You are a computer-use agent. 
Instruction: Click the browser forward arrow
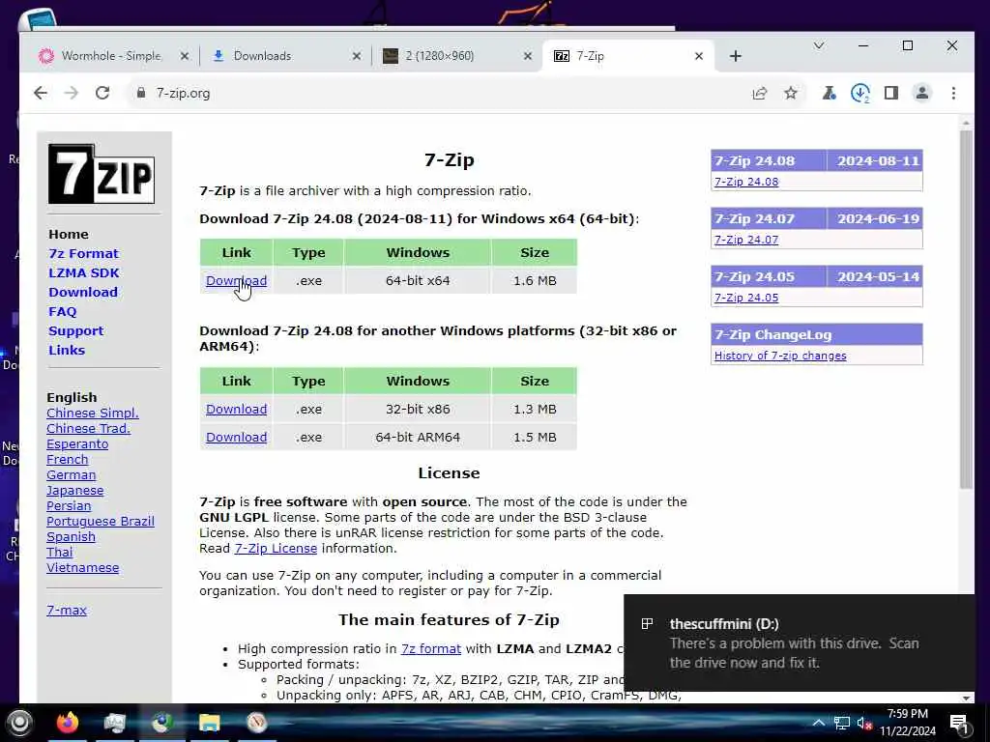point(72,94)
